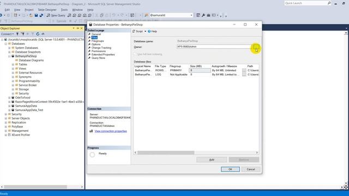Select the Query Store page

click(98, 58)
